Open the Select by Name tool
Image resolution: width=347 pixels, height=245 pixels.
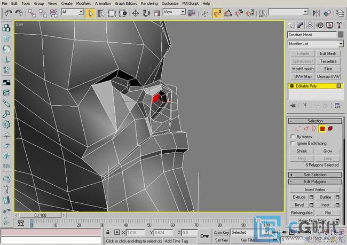coord(101,13)
